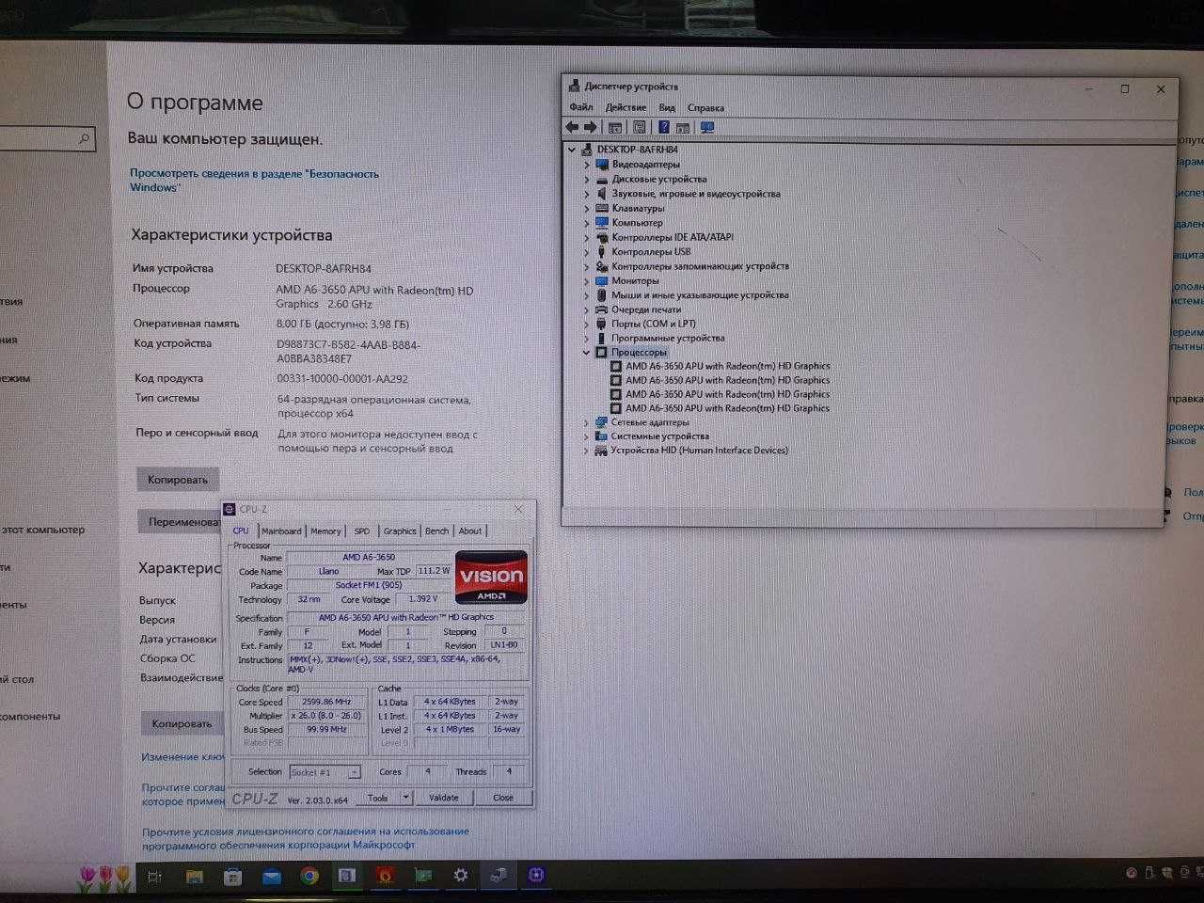This screenshot has width=1204, height=903.
Task: Click the Процессоры category chip icon
Action: [602, 352]
